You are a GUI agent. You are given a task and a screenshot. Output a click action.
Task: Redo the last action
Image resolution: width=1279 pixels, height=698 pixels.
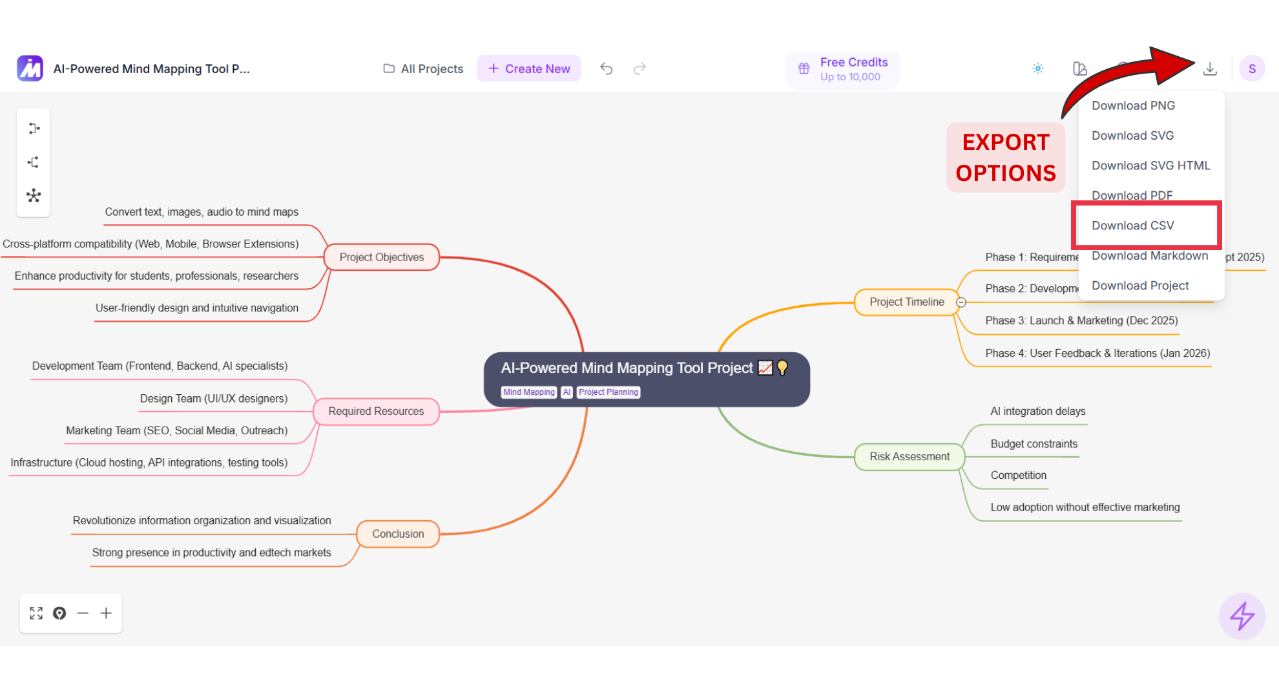639,69
